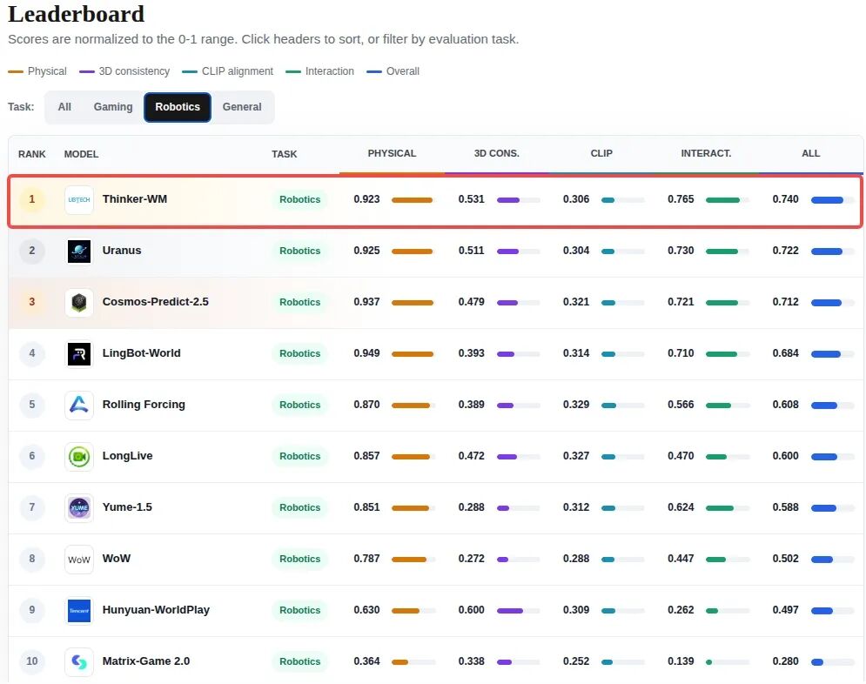The height and width of the screenshot is (684, 866).
Task: Click the LingBot-World model logo icon
Action: pyautogui.click(x=79, y=353)
